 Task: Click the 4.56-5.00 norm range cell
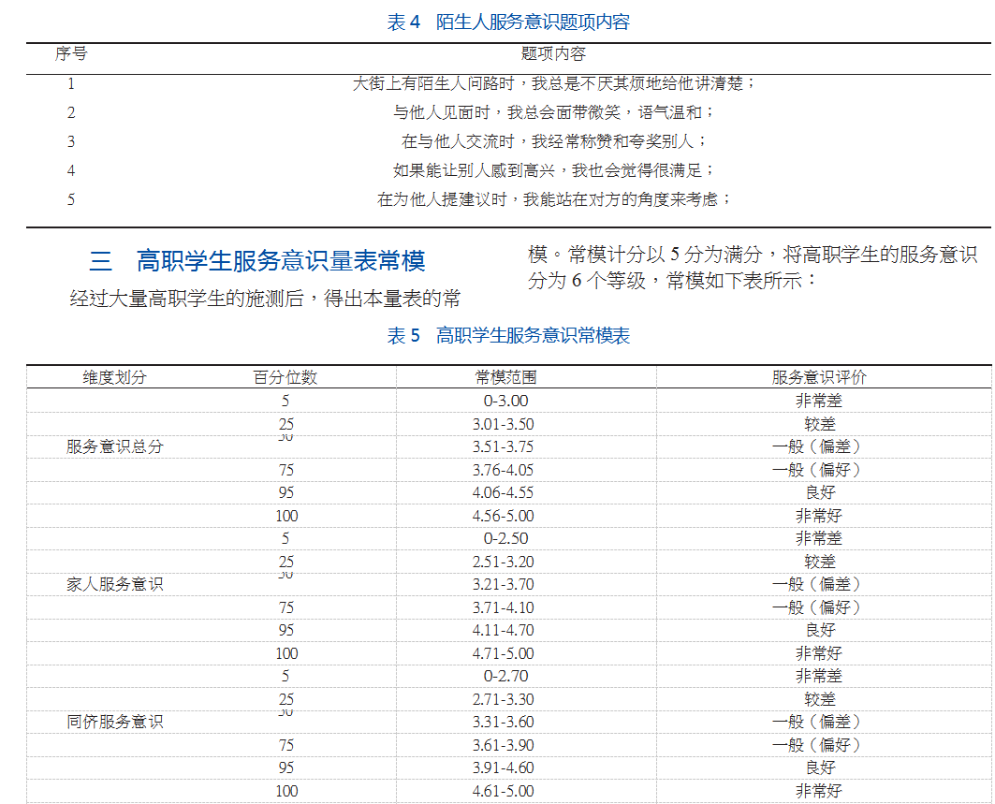click(506, 516)
